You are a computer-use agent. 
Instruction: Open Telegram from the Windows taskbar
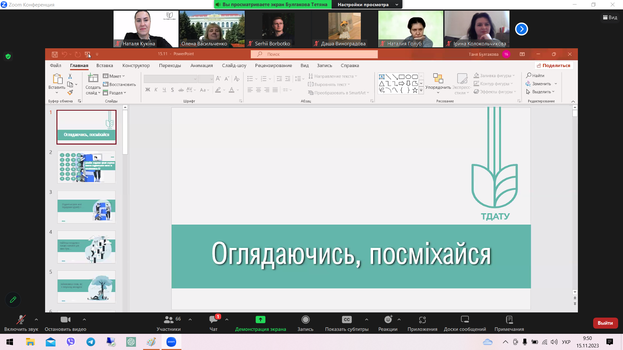(x=91, y=342)
